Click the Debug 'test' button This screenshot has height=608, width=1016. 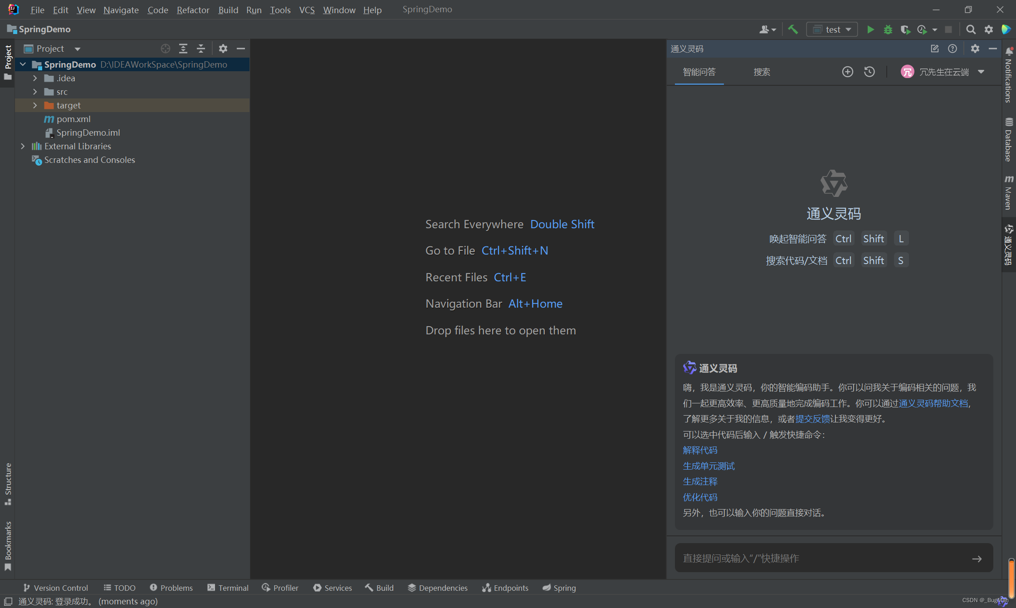click(888, 29)
